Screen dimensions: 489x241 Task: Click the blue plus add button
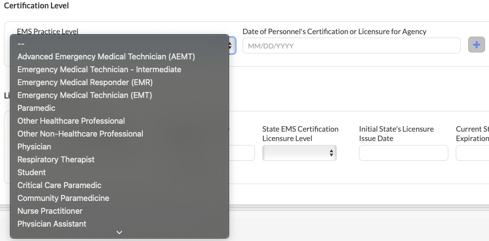pyautogui.click(x=477, y=45)
